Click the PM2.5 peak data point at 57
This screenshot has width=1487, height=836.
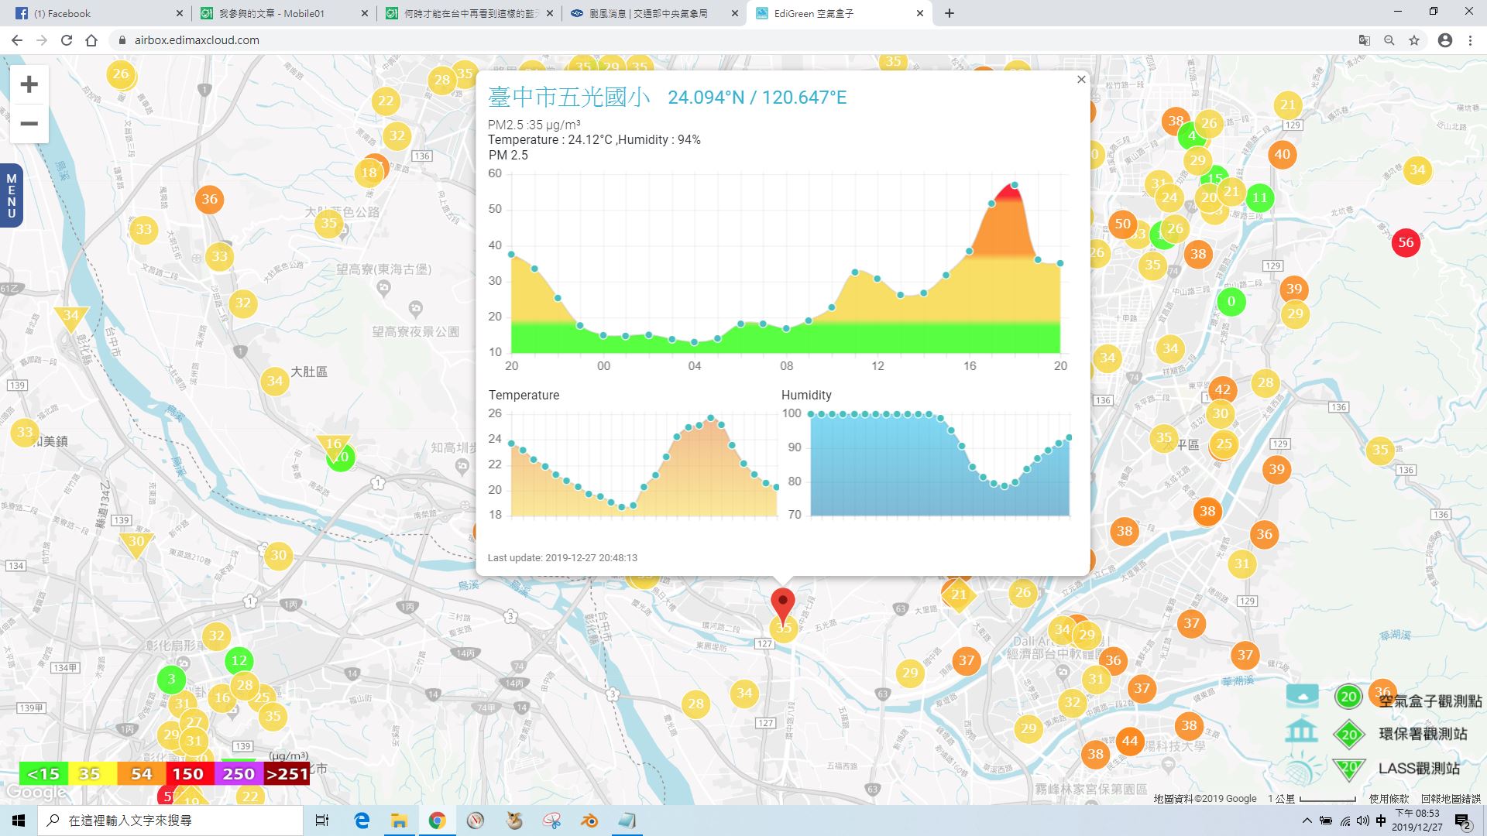pos(1015,185)
